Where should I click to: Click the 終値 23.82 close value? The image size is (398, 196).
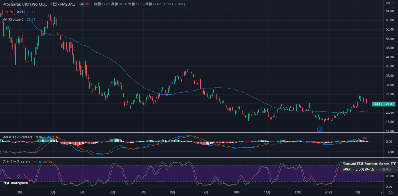[153, 4]
